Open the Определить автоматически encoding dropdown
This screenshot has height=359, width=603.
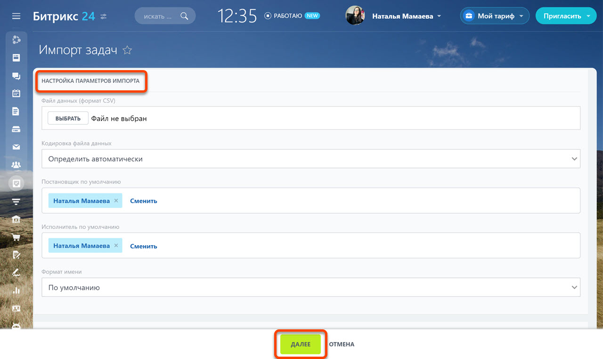tap(311, 159)
